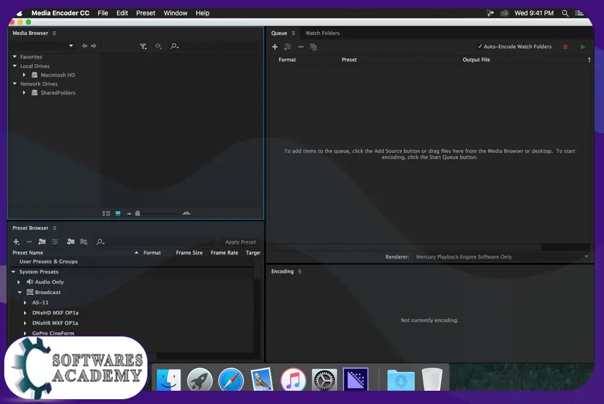Click the zoom in large mountain icon
The height and width of the screenshot is (404, 604).
(x=187, y=213)
